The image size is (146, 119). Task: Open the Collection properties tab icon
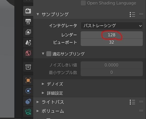click(x=28, y=67)
